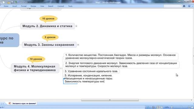Viewport: 194px width, 109px height.
Task: Click the text line 5. Испарение, конденсация, кипение
Action: [x=89, y=75]
